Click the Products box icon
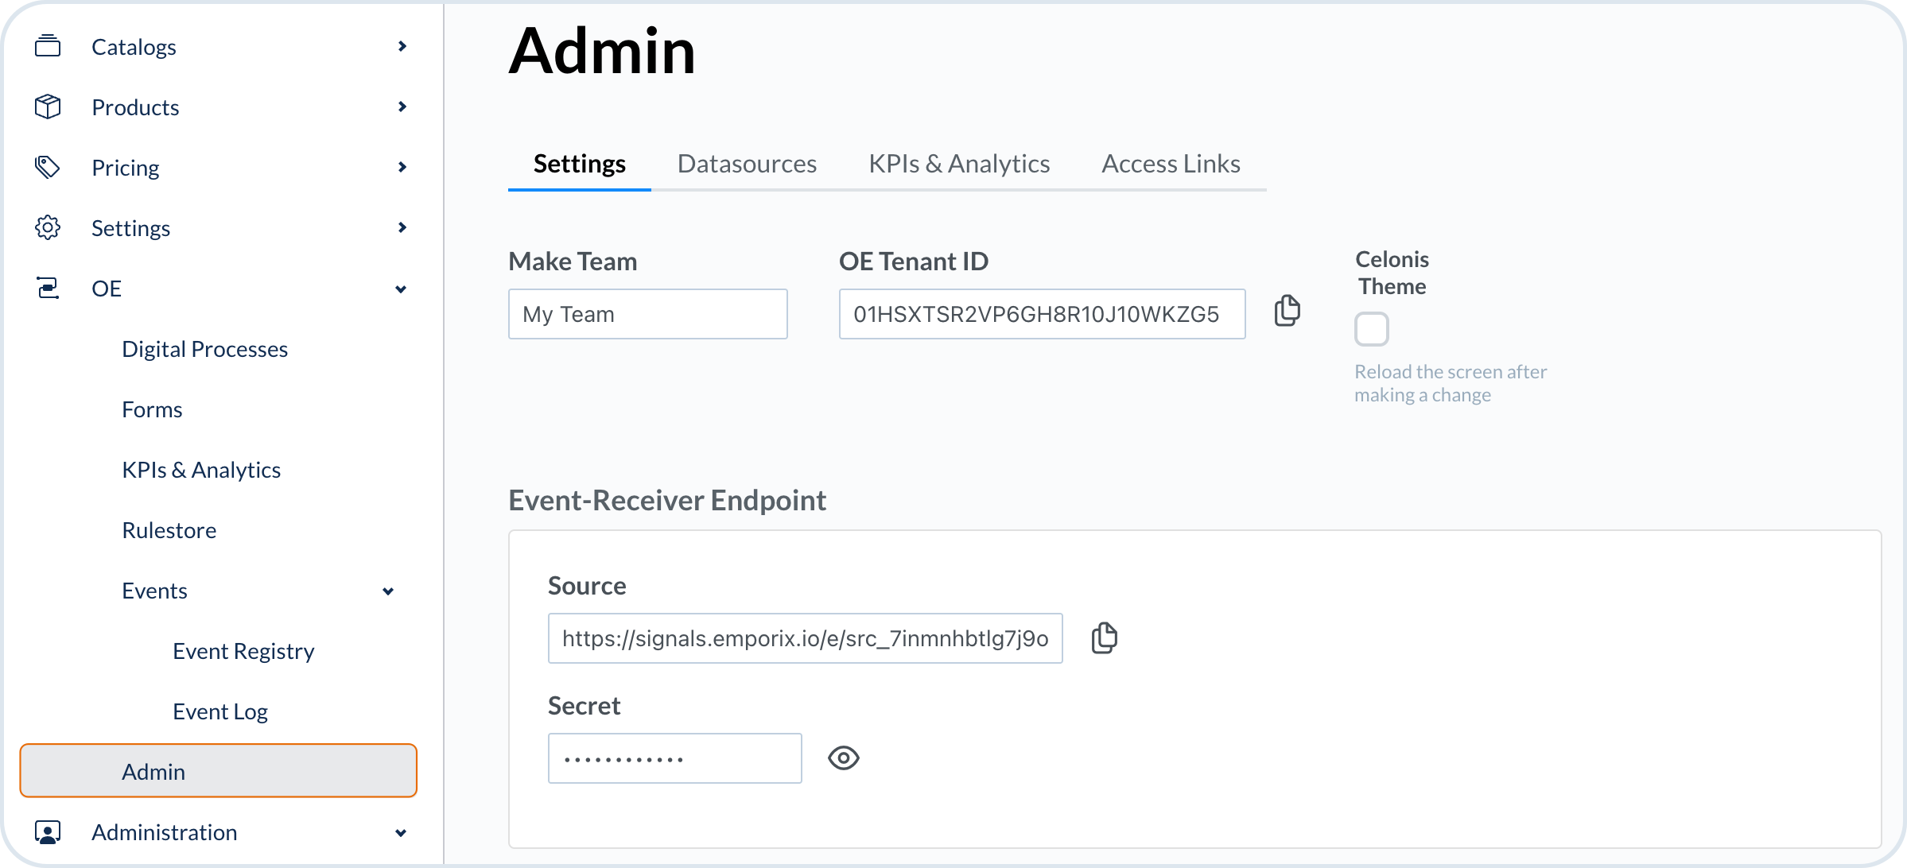 pyautogui.click(x=48, y=107)
